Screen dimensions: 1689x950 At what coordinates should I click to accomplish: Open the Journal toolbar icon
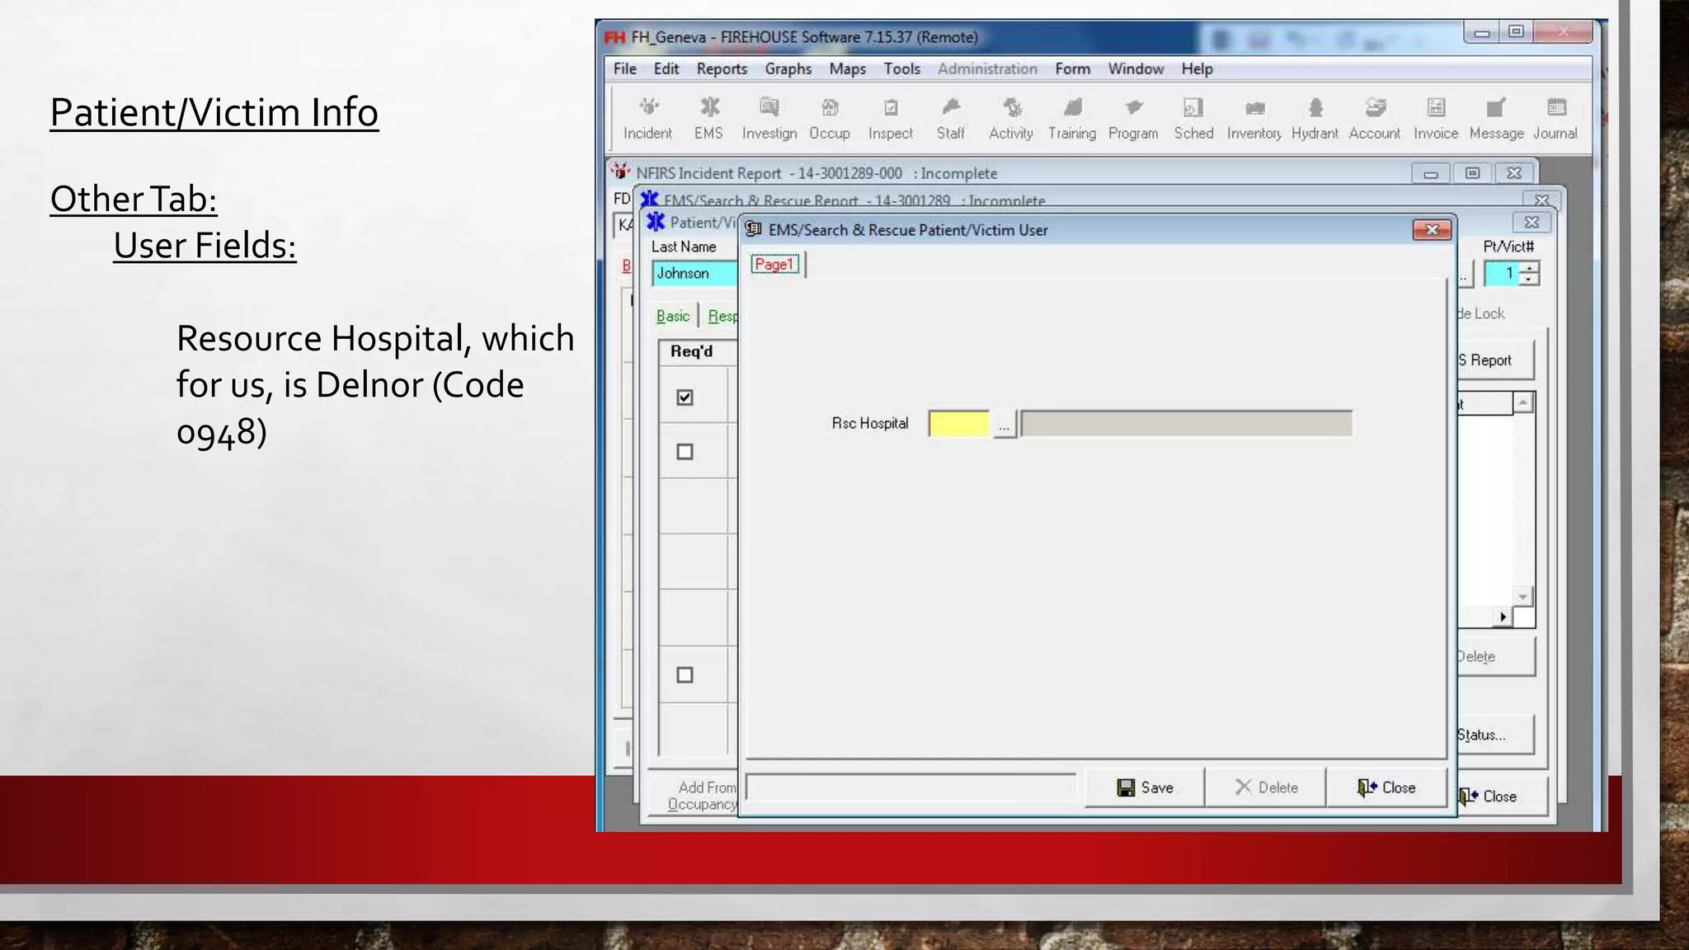(x=1555, y=119)
